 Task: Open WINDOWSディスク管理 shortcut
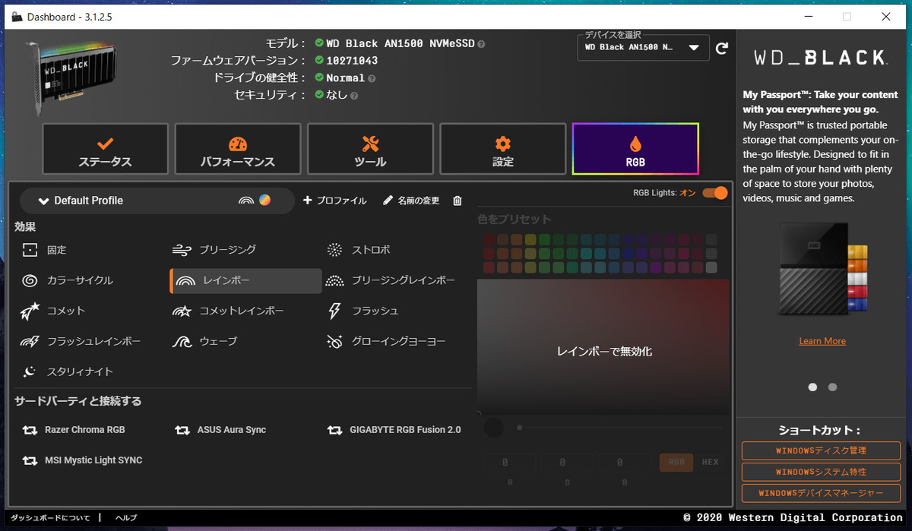pos(821,450)
